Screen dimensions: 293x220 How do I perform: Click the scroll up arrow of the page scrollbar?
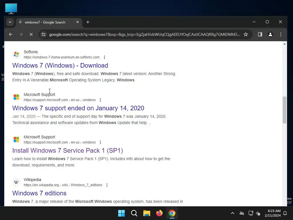pos(284,44)
